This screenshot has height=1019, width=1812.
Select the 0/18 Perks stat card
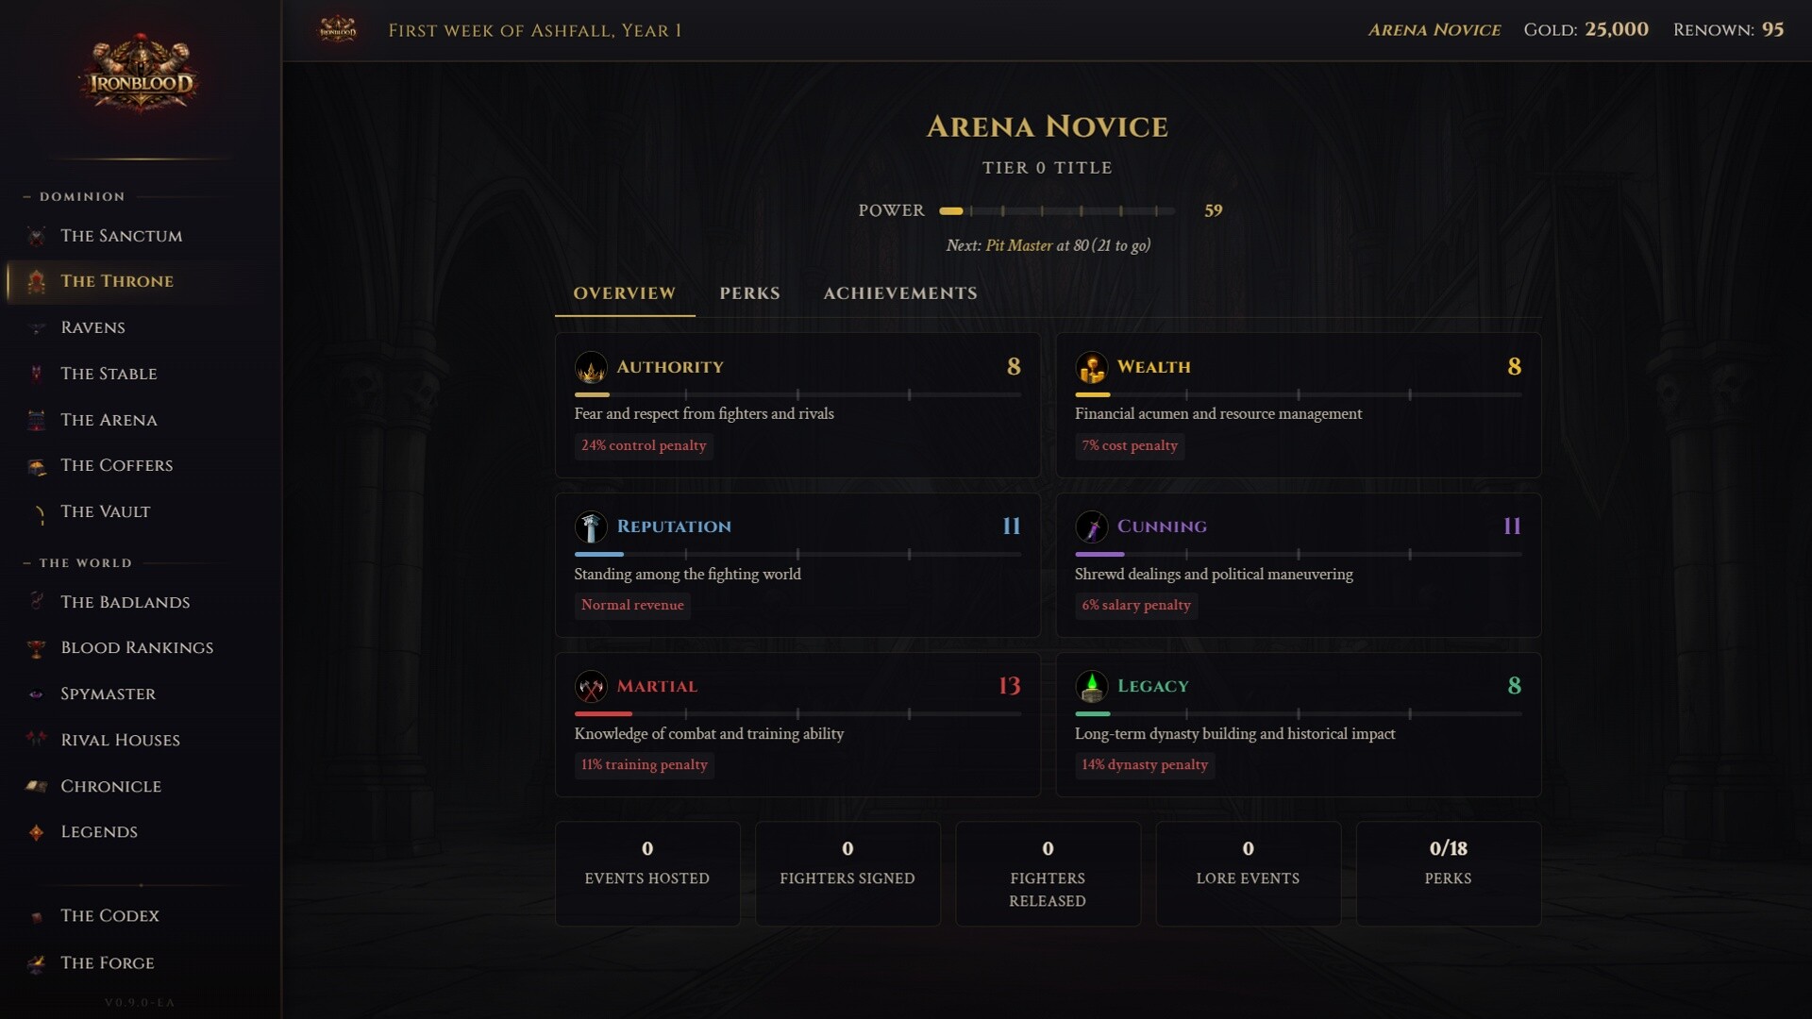pos(1448,873)
